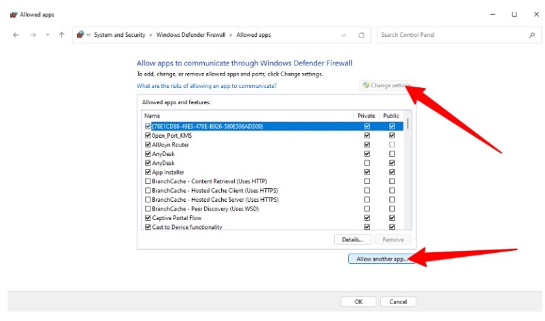Select the App Installer row text

pyautogui.click(x=168, y=172)
